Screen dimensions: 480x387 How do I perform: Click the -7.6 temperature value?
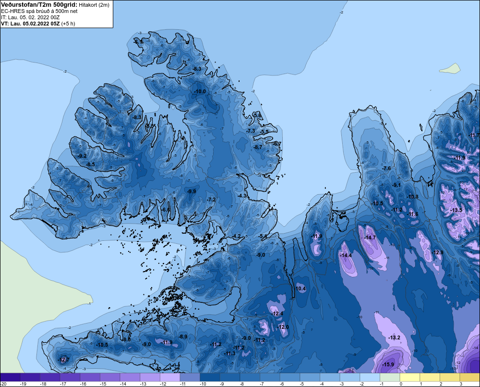386,168
